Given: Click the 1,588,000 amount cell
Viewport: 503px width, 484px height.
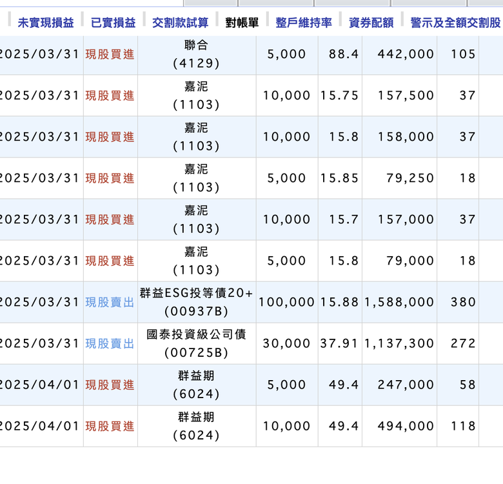Looking at the screenshot, I should 399,303.
